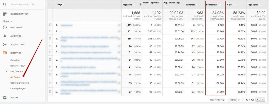This screenshot has height=104, width=269.
Task: Open row 2 page link in new window icon
Action: pyautogui.click(x=119, y=31)
